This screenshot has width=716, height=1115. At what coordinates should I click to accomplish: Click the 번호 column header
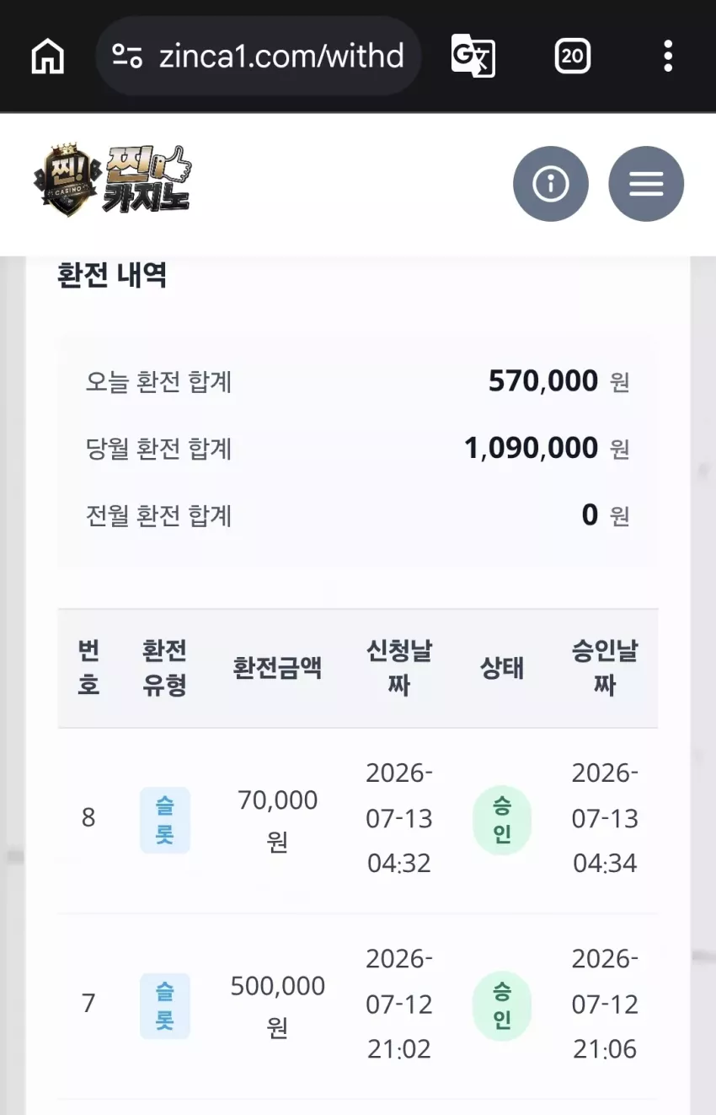pos(88,668)
